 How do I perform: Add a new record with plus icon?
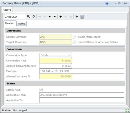point(60,17)
